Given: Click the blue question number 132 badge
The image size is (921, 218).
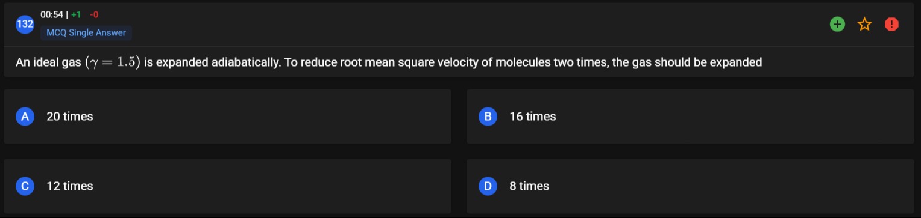Looking at the screenshot, I should pos(25,25).
